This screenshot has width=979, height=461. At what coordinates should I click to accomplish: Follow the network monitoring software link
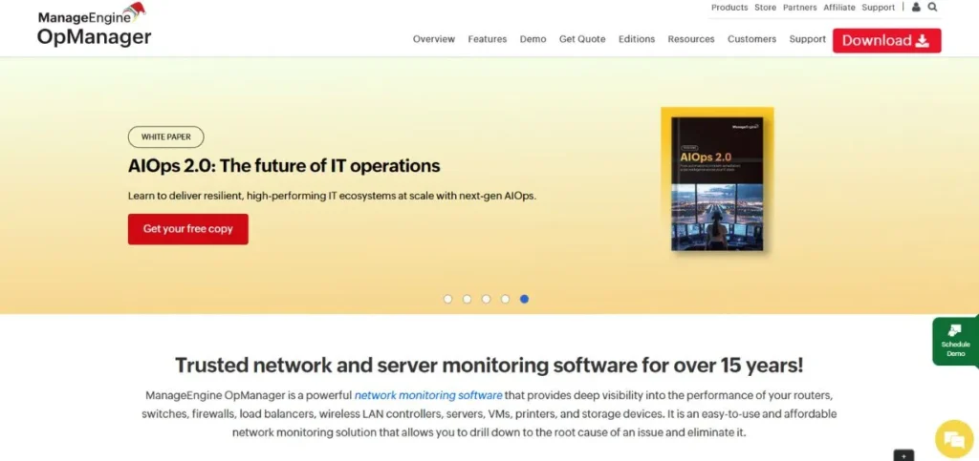click(x=428, y=395)
